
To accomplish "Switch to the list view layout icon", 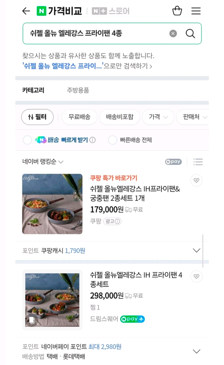I will tap(198, 161).
